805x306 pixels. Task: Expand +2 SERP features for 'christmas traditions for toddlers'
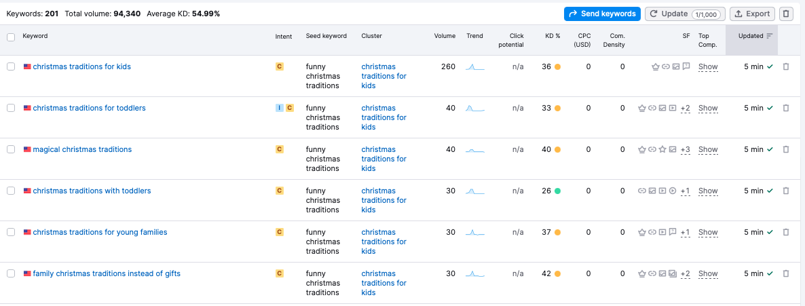[x=685, y=109]
